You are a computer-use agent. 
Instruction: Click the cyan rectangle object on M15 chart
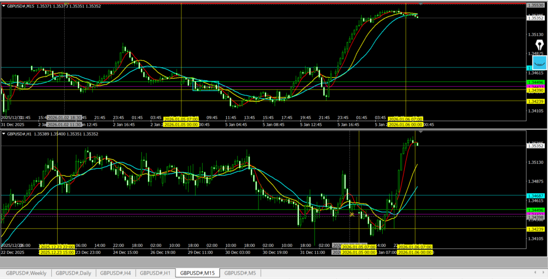tap(205, 86)
